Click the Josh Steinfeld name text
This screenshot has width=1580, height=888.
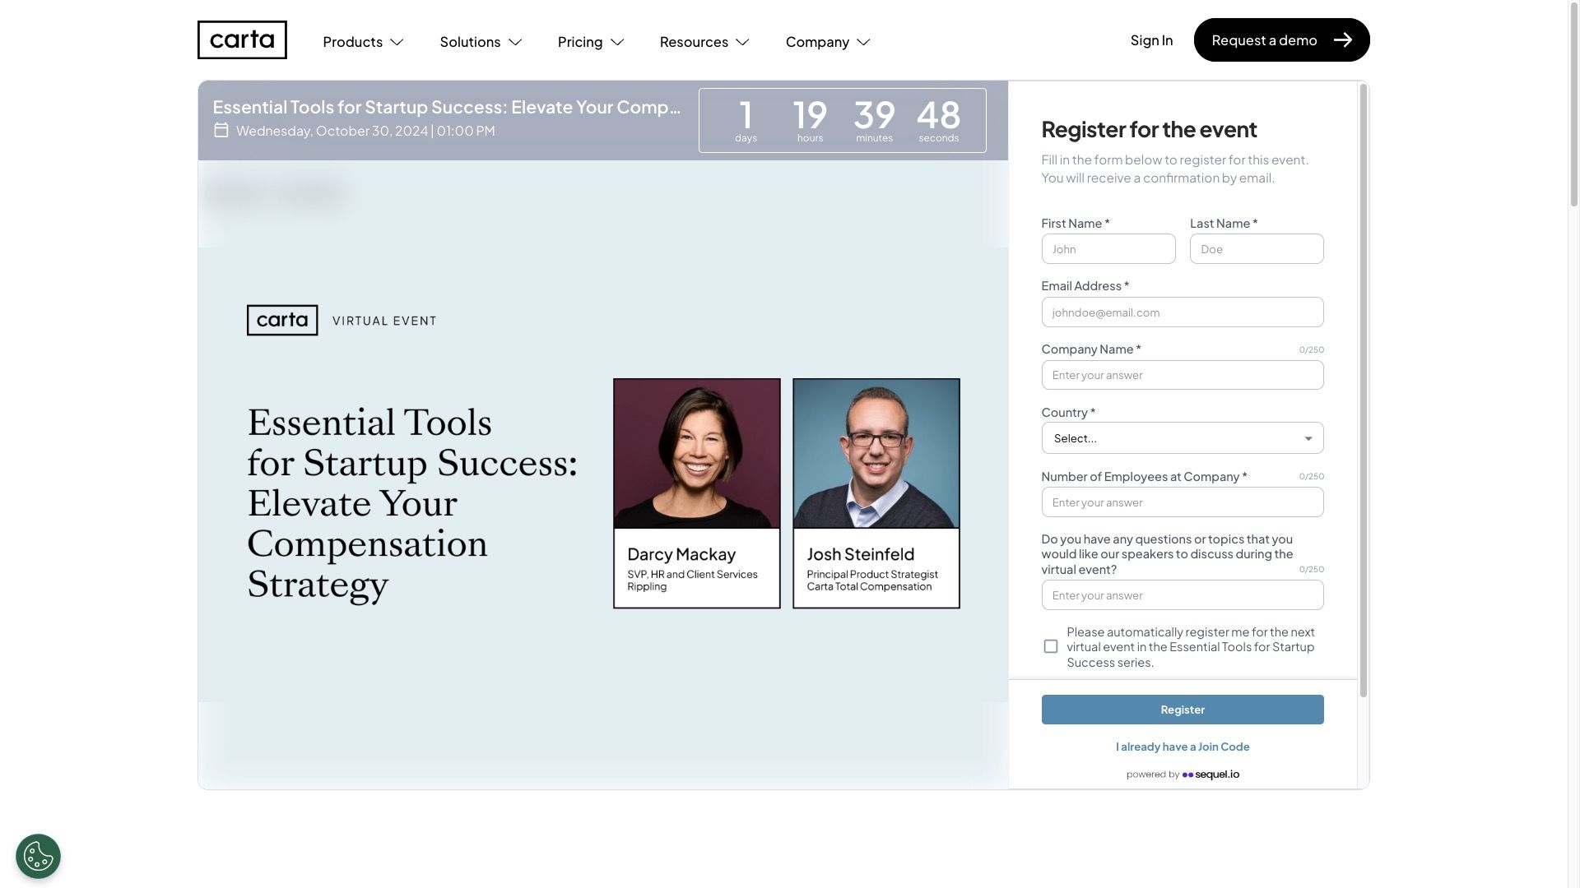pyautogui.click(x=861, y=554)
